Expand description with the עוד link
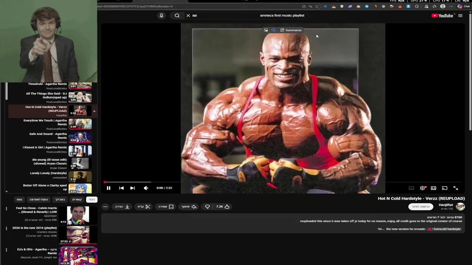Viewport: 472px width, 265px height. 380,229
